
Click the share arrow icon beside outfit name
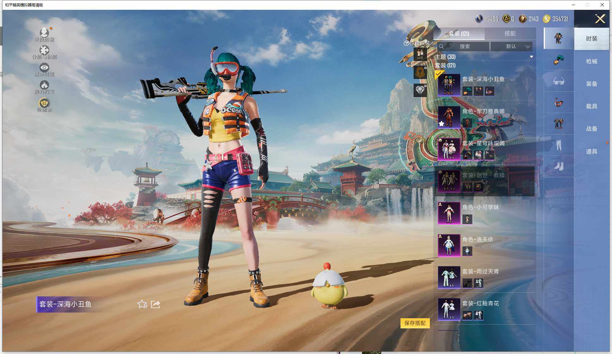click(x=156, y=304)
